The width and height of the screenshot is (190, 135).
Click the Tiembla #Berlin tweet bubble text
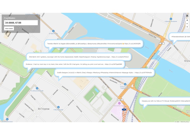(x=94, y=44)
